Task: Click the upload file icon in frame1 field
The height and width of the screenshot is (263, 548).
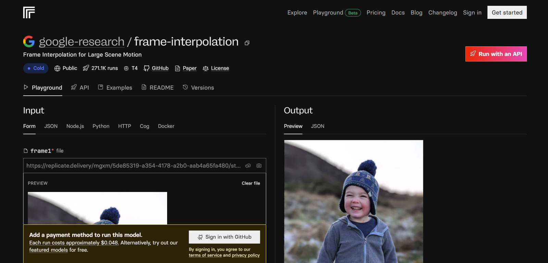Action: click(x=248, y=166)
